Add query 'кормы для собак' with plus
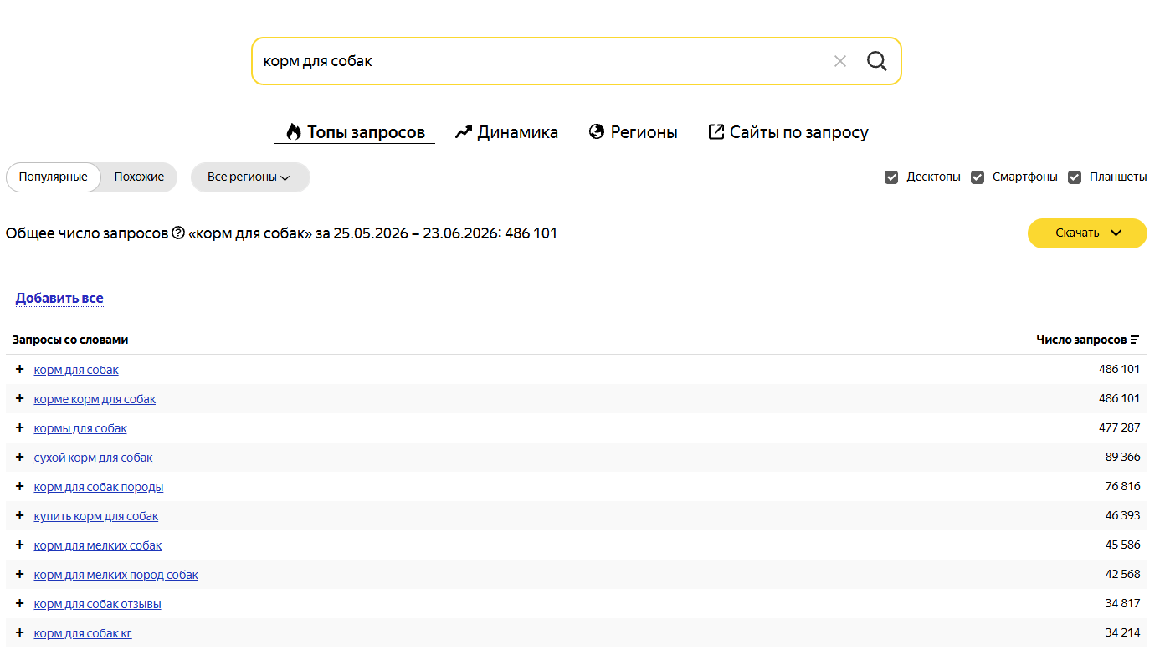1165x650 pixels. tap(20, 427)
